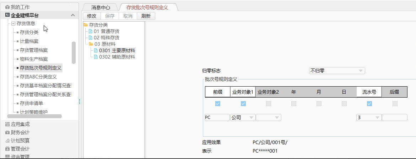This screenshot has width=416, height=159.
Task: Click the 业务对象1 column header
Action: 243,92
